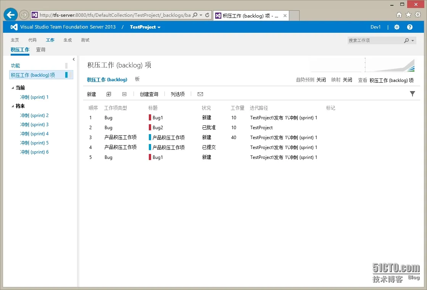Click the address bar search magnifier icon

pyautogui.click(x=195, y=15)
